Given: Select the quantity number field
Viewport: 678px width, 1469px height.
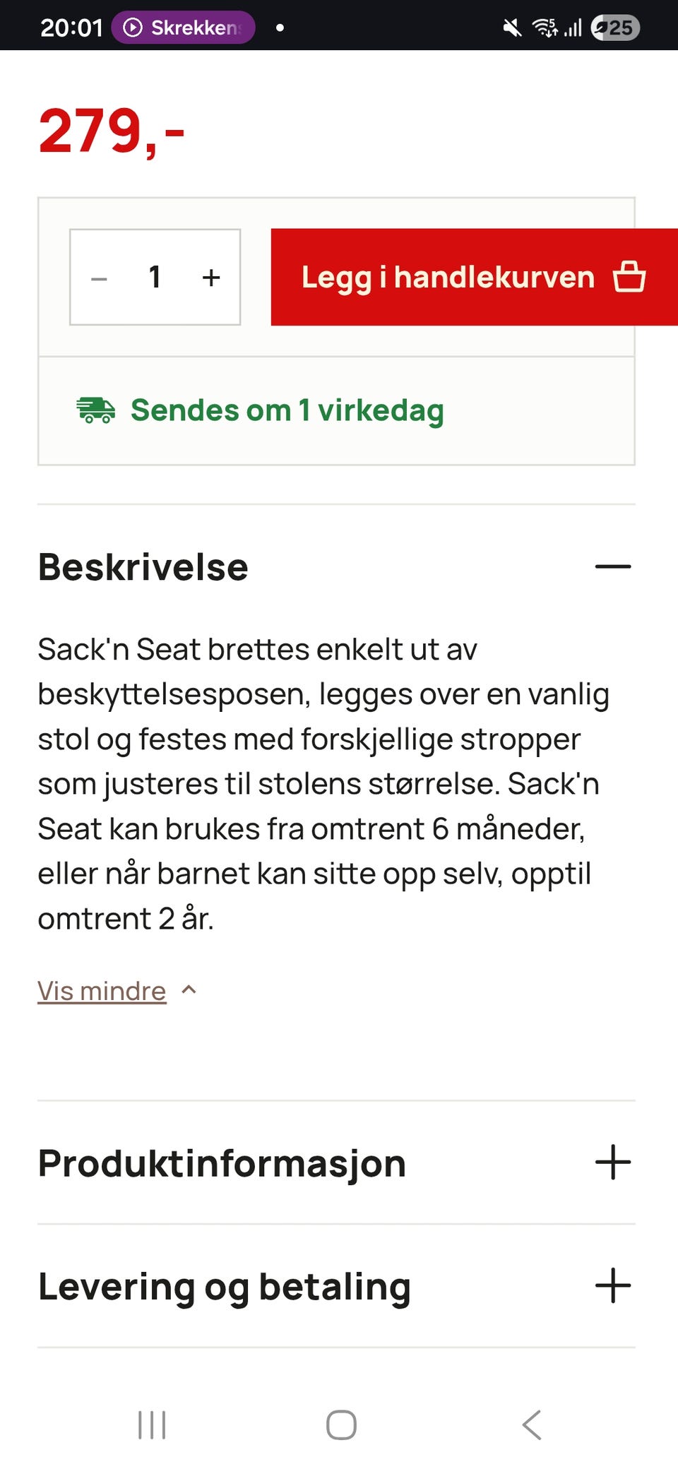Looking at the screenshot, I should click(155, 277).
